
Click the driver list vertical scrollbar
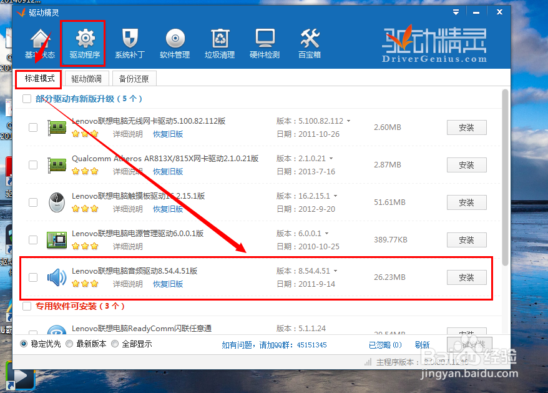(x=505, y=178)
